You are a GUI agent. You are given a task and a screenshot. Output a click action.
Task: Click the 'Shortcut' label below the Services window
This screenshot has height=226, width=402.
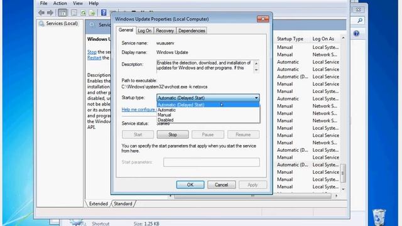100,223
